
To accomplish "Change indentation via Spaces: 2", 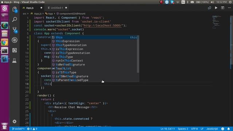I will tap(183, 129).
